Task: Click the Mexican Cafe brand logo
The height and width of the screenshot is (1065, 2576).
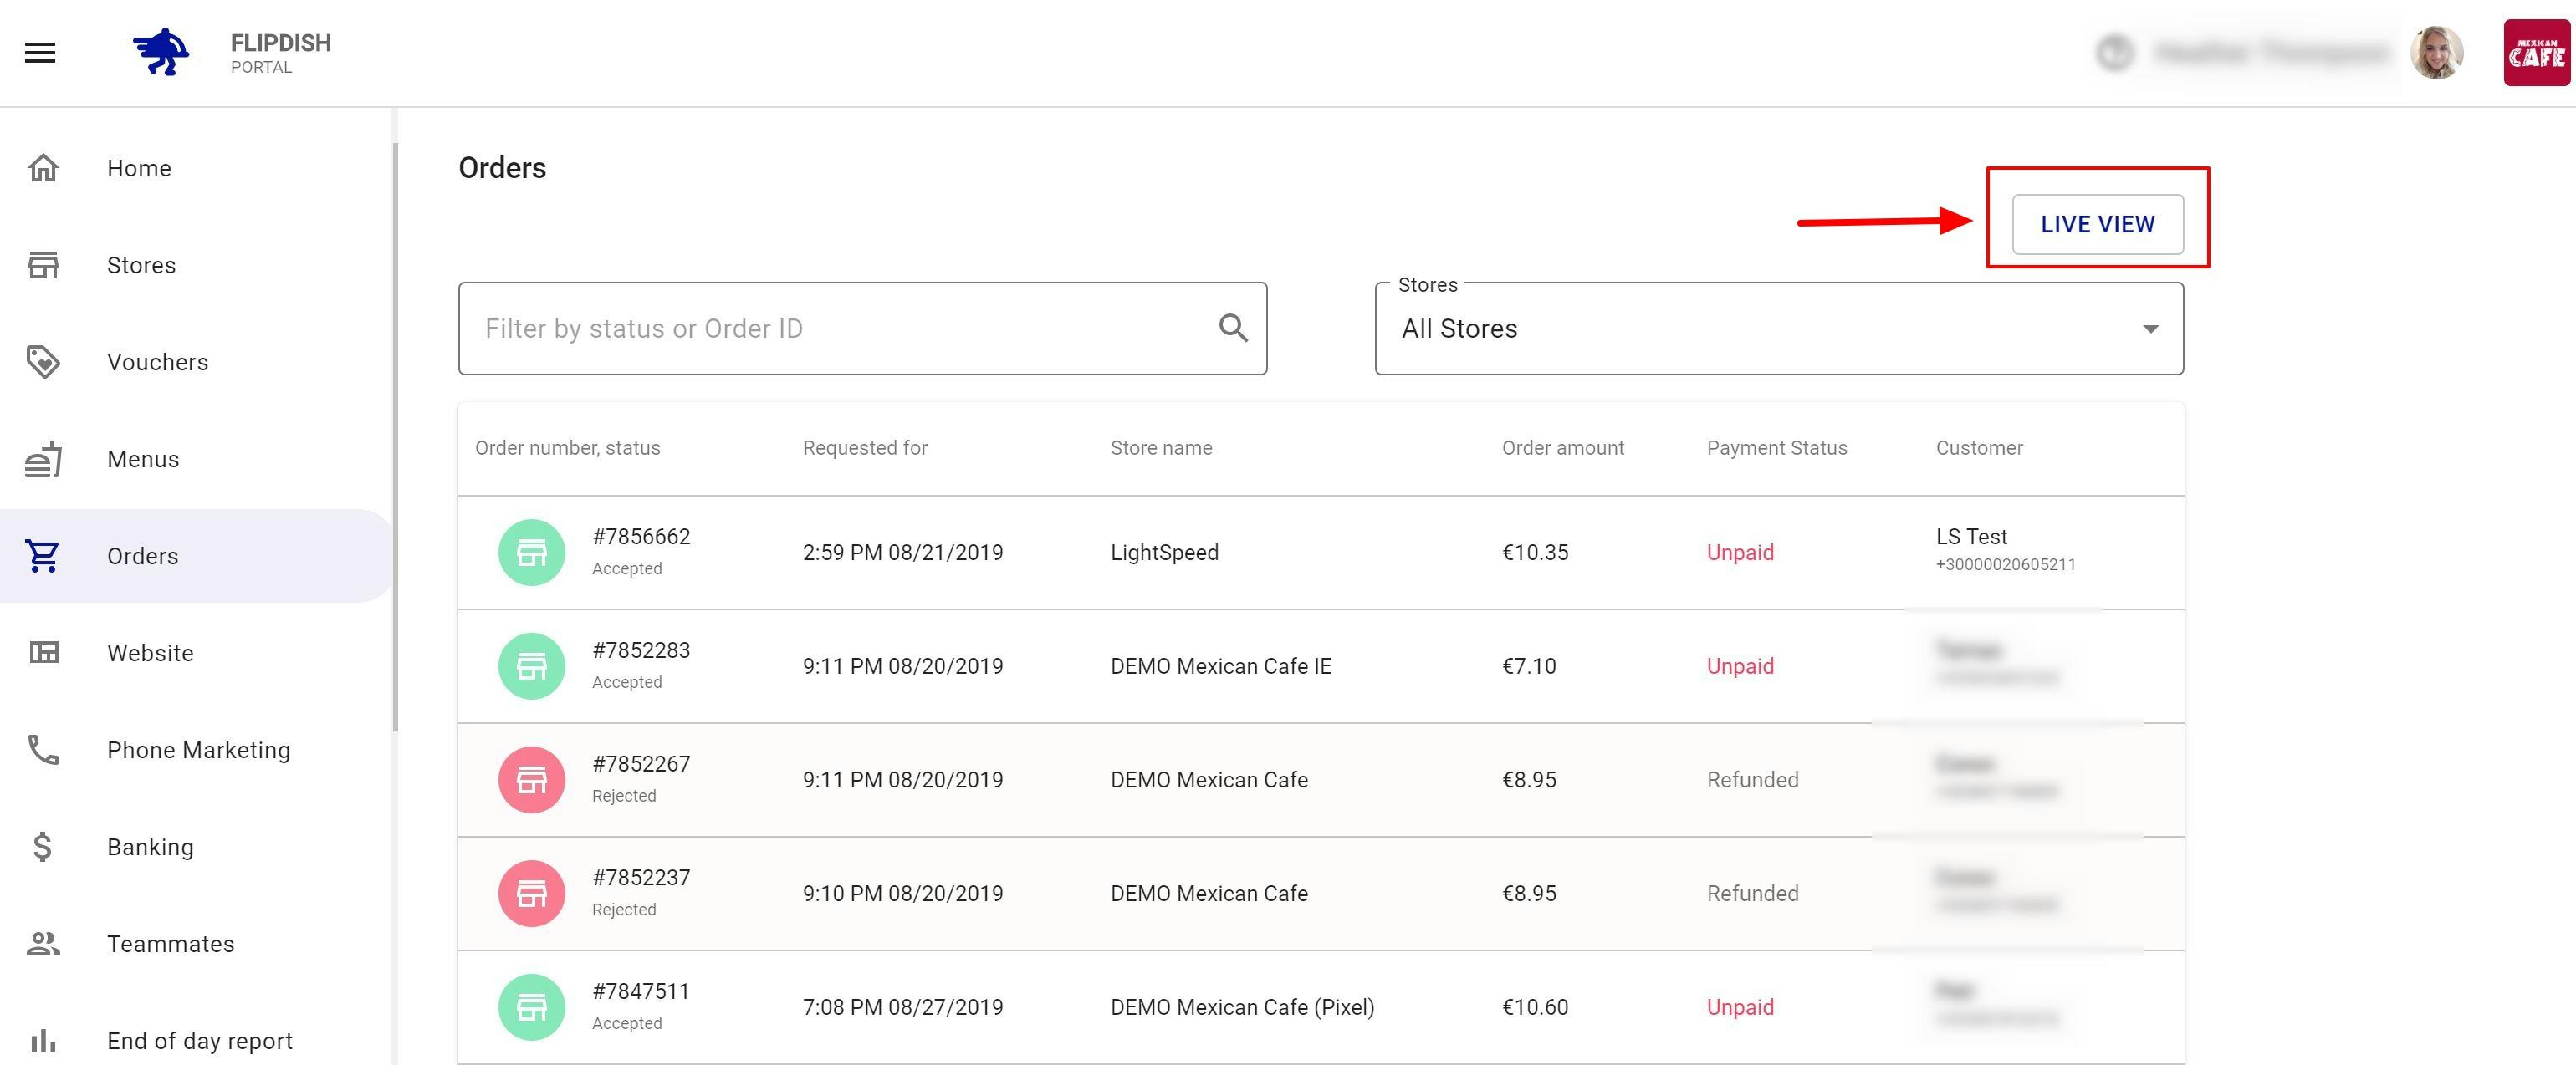Action: (2536, 53)
